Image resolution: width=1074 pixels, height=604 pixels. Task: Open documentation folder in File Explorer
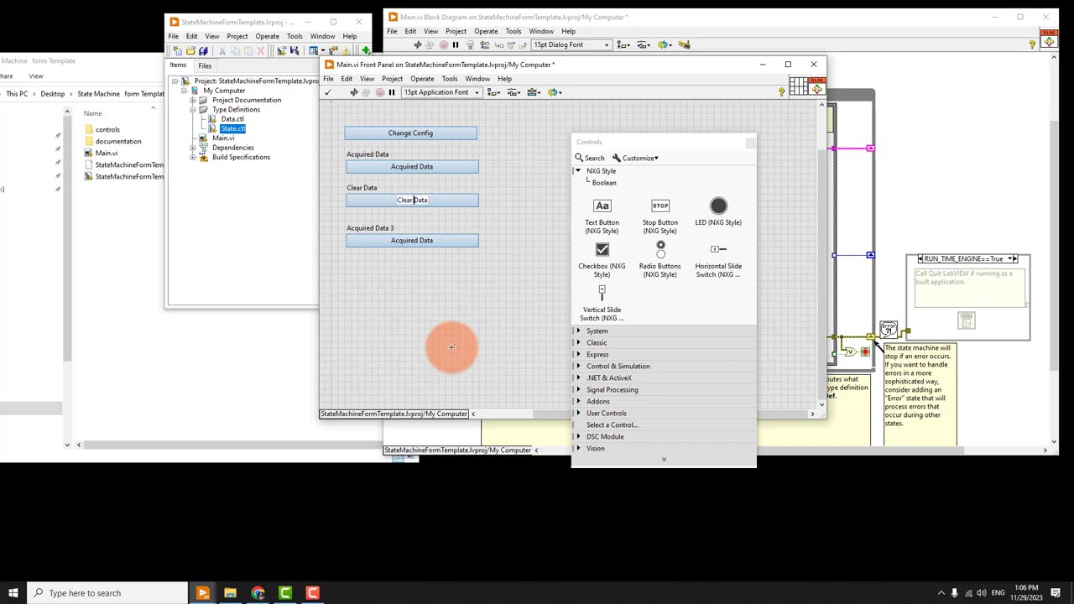[x=117, y=141]
